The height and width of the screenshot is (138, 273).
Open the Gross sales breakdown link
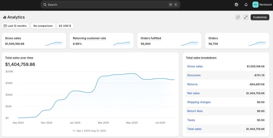pyautogui.click(x=195, y=66)
